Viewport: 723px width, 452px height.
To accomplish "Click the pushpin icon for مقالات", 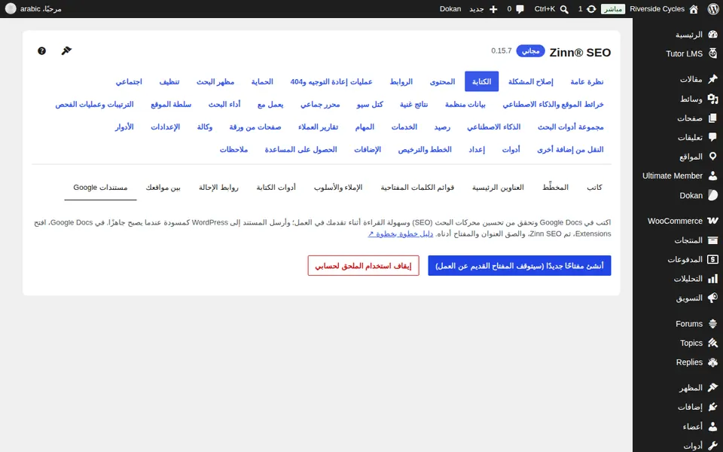I will click(713, 79).
